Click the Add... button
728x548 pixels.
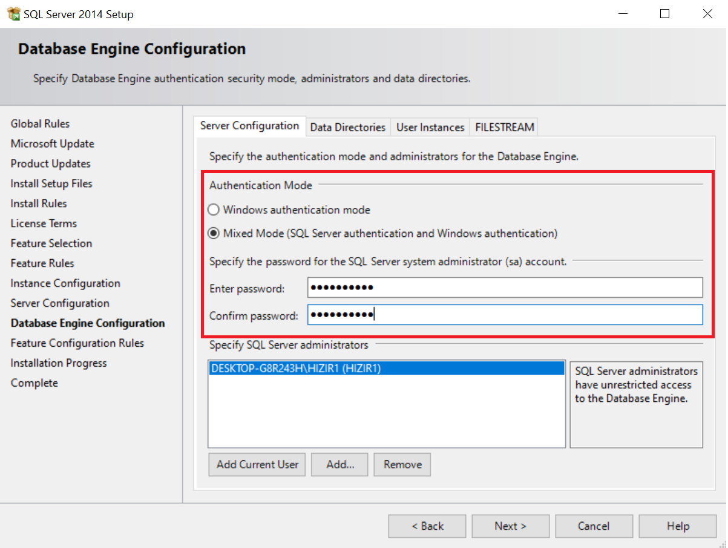[340, 465]
